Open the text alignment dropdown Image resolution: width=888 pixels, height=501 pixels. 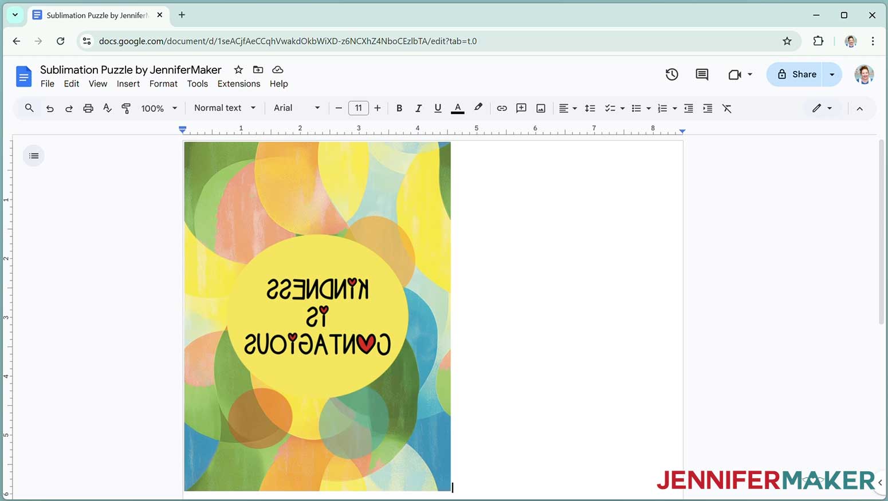coord(568,108)
